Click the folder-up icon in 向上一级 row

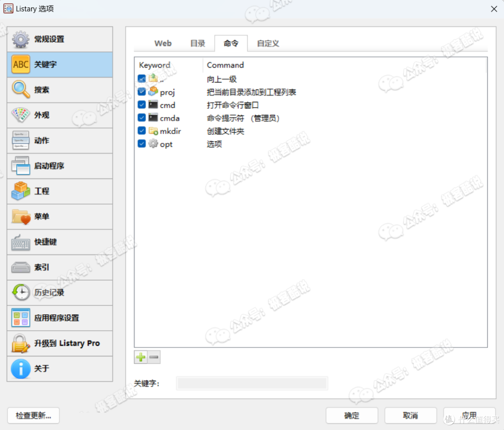[154, 78]
